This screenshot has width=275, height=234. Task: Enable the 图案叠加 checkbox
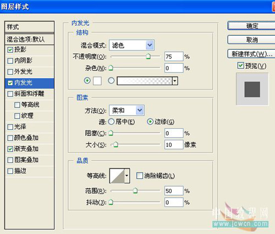[x=10, y=160]
